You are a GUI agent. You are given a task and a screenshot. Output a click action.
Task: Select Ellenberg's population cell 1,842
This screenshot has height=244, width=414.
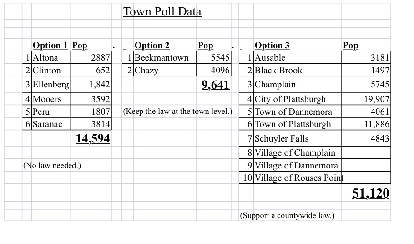pos(99,85)
